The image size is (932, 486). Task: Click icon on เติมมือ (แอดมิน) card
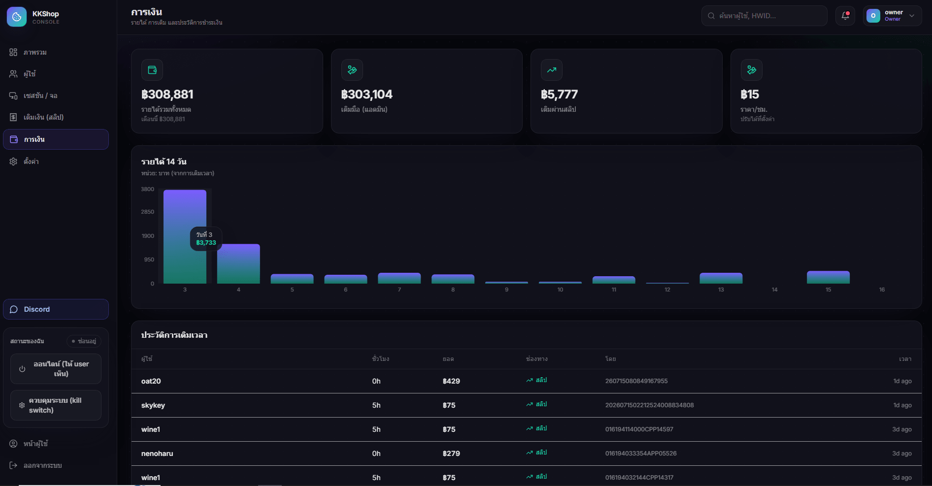[352, 70]
